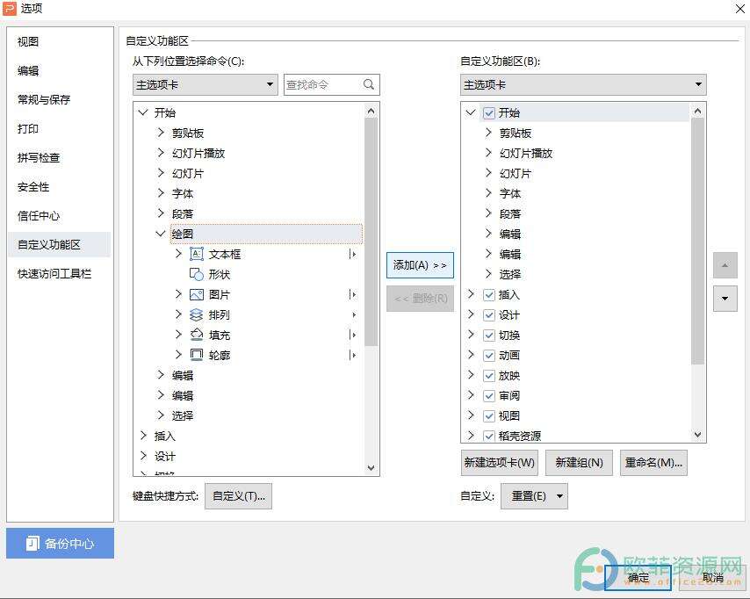Image resolution: width=750 pixels, height=599 pixels.
Task: Move selected item down with arrow button
Action: [725, 299]
